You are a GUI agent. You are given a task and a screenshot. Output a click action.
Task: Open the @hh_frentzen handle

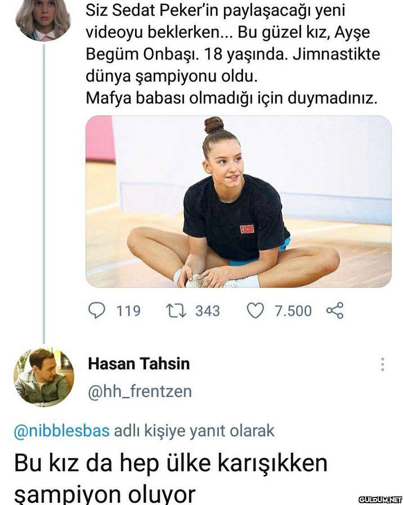coord(140,391)
